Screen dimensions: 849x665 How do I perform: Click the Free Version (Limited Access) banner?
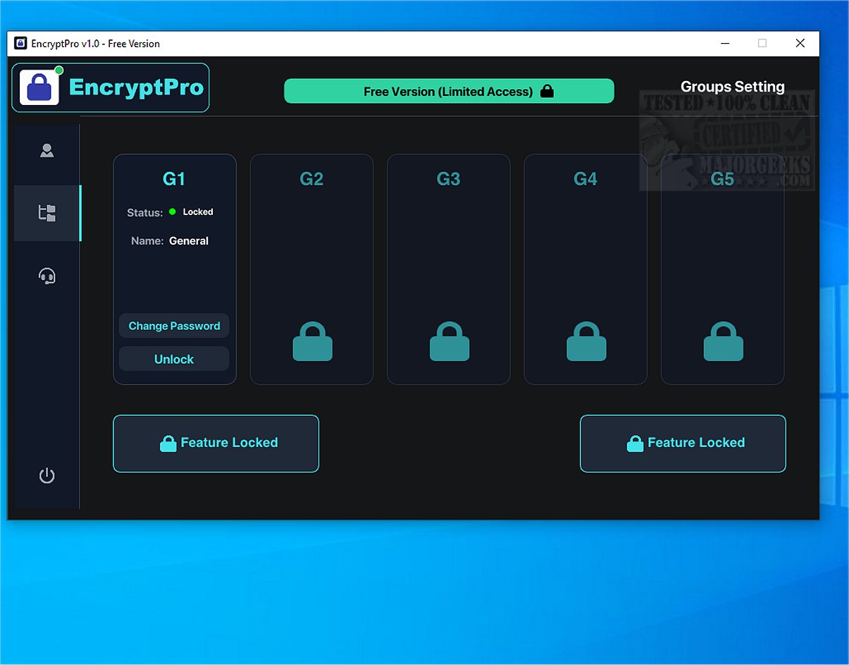point(449,91)
